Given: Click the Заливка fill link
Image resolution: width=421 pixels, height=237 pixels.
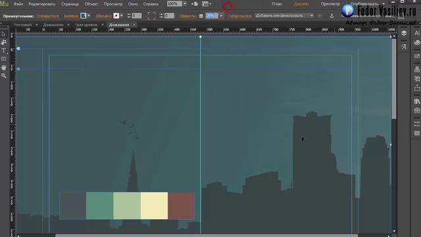Looking at the screenshot, I should click(71, 16).
